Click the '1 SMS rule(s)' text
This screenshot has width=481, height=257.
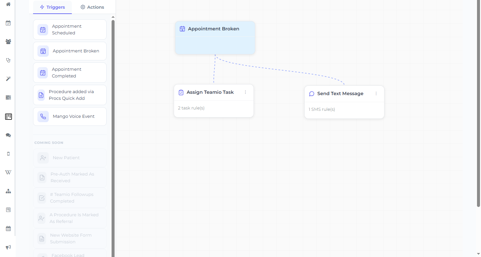(322, 109)
